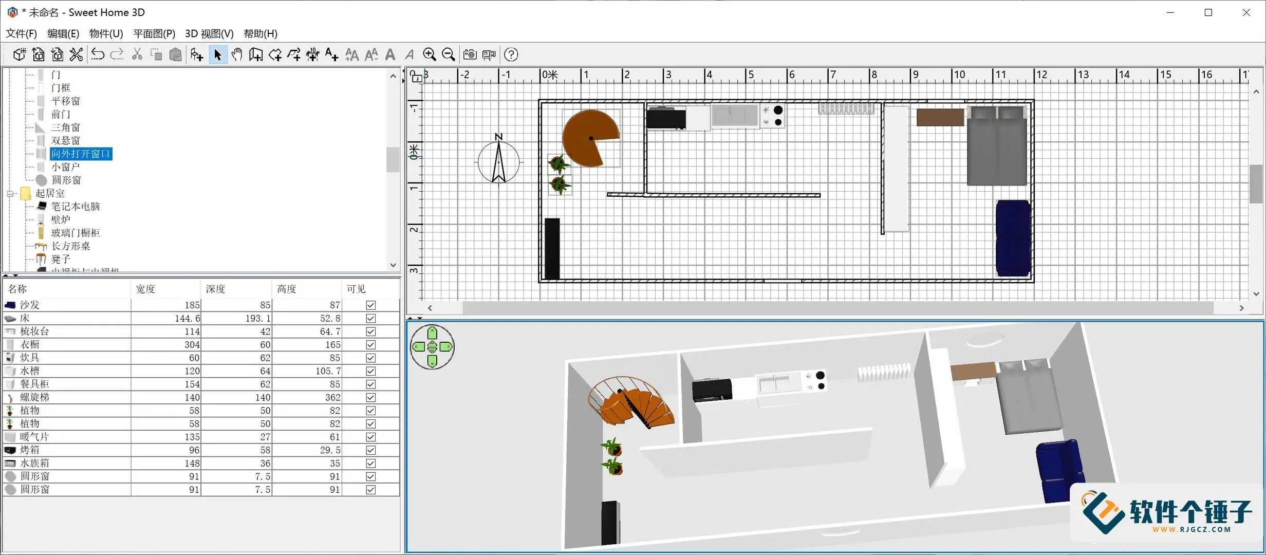Click the add furniture toolbar icon
1266x555 pixels.
coord(197,54)
